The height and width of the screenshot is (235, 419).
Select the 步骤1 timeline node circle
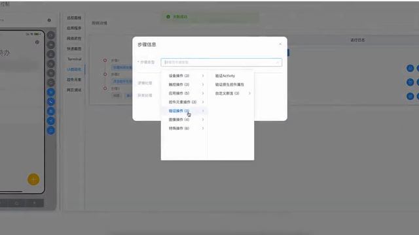tap(105, 61)
